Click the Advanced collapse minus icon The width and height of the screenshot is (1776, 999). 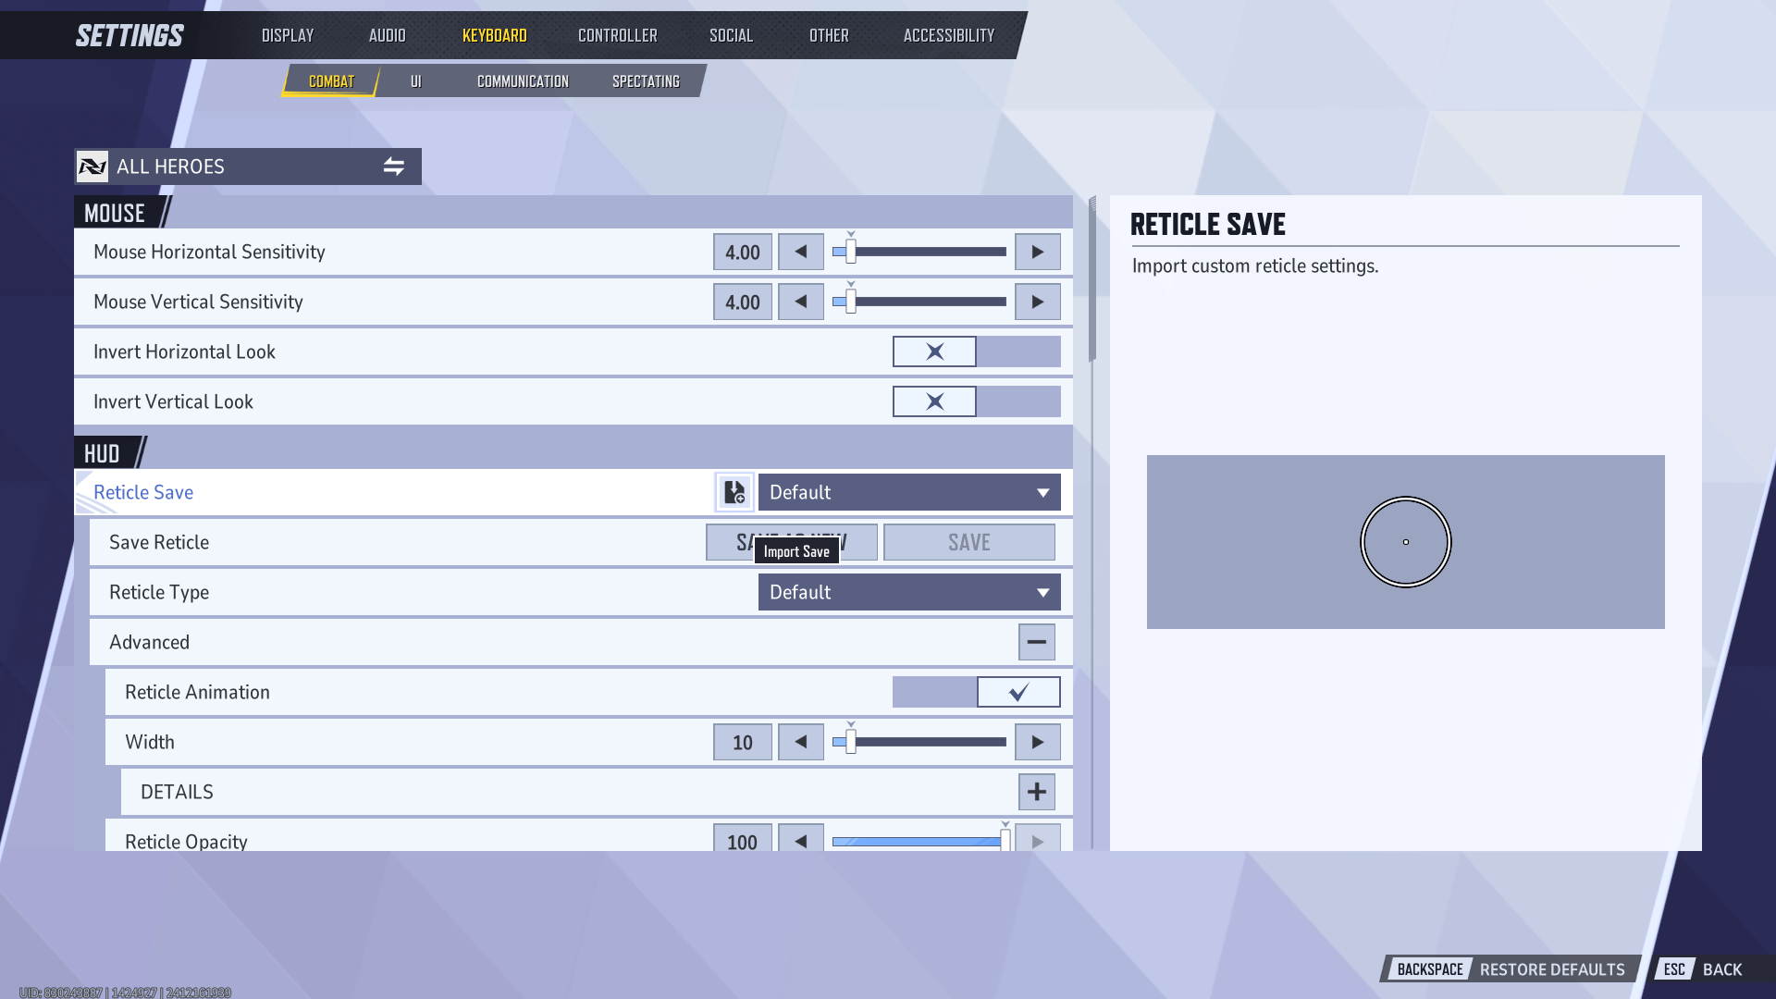point(1037,642)
